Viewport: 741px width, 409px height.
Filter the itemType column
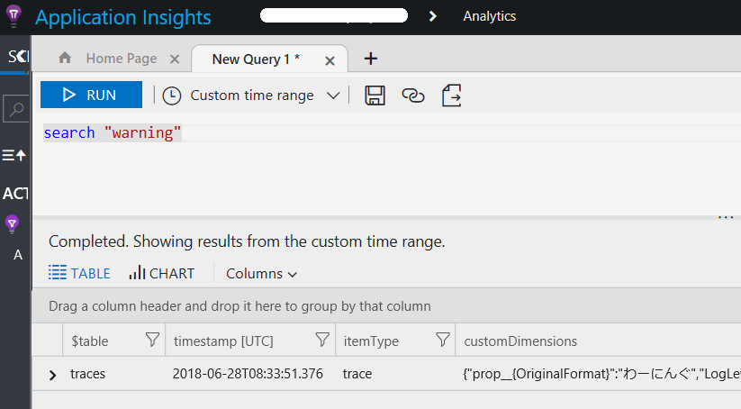[442, 340]
